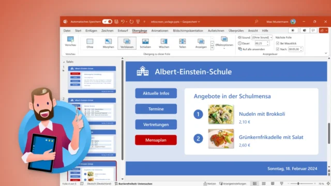Increase Dauer with the spinner arrow
This screenshot has width=331, height=186.
(x=267, y=42)
